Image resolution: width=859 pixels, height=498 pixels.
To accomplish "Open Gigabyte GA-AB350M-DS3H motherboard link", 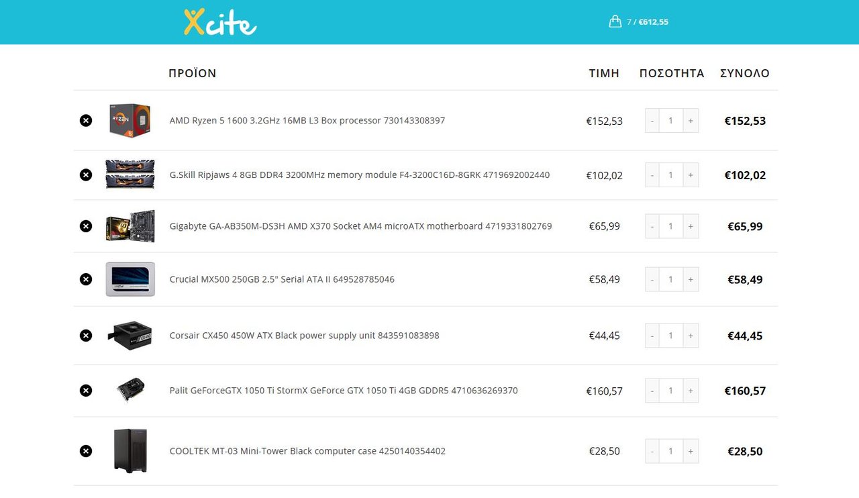I will tap(361, 226).
